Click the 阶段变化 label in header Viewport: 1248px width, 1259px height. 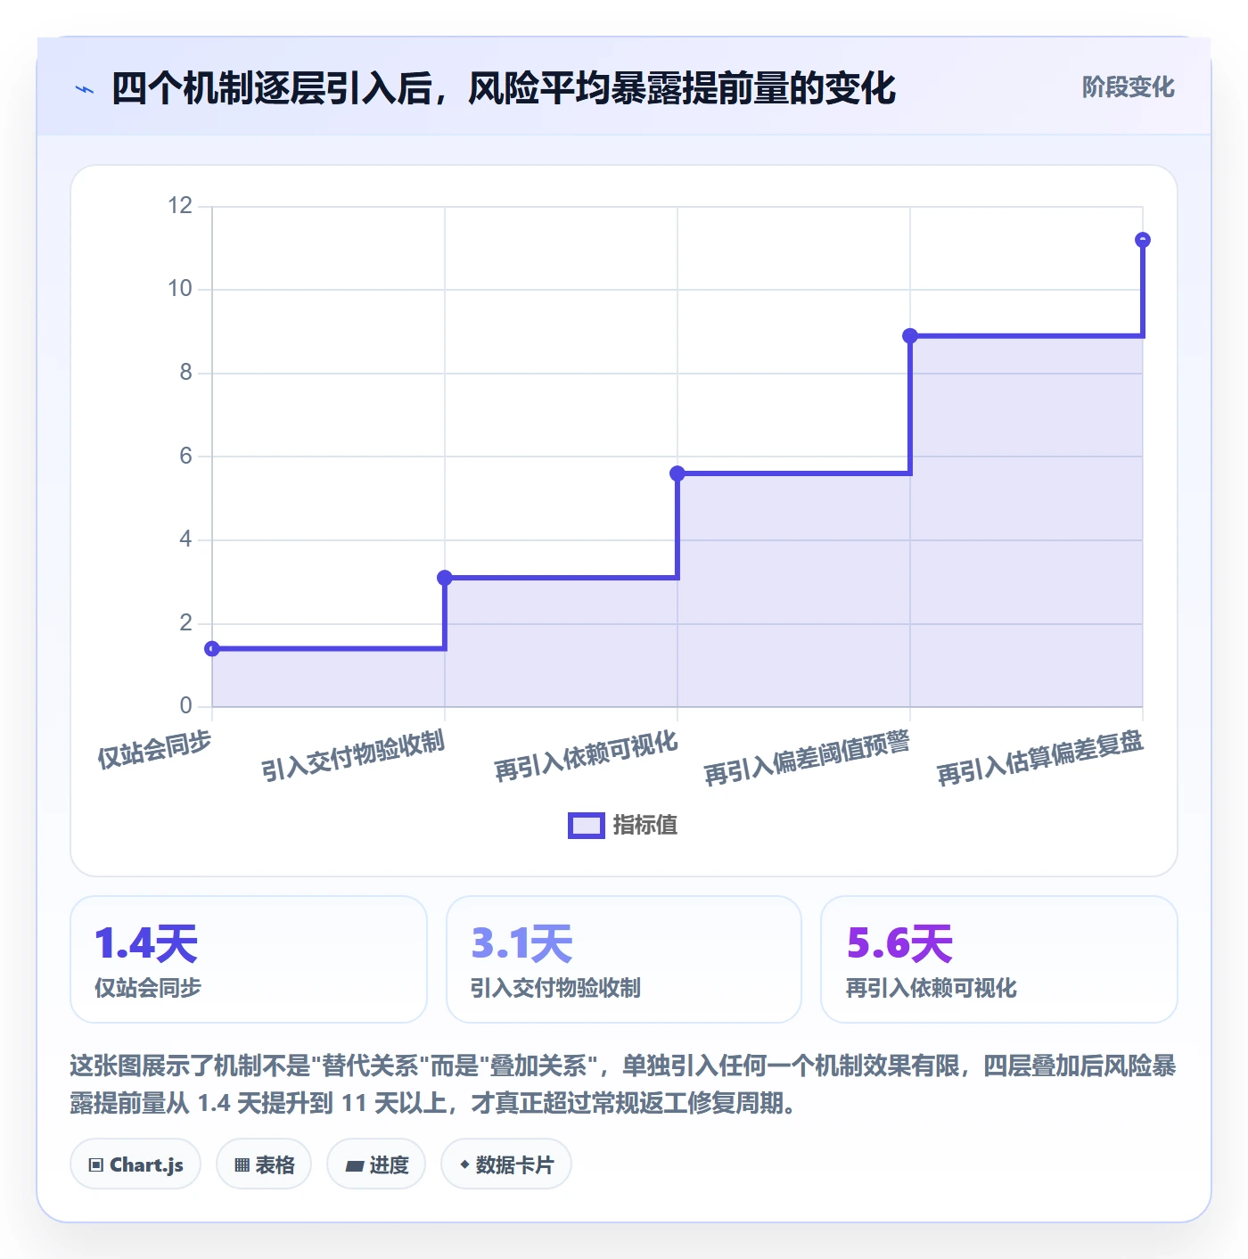tap(1128, 87)
